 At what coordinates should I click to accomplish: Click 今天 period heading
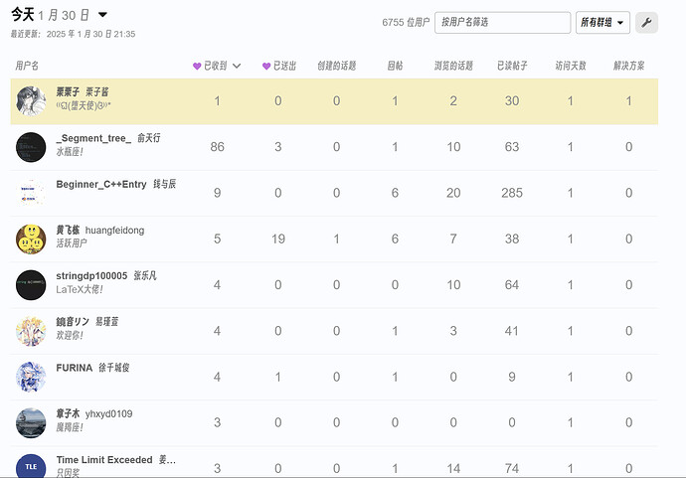23,15
